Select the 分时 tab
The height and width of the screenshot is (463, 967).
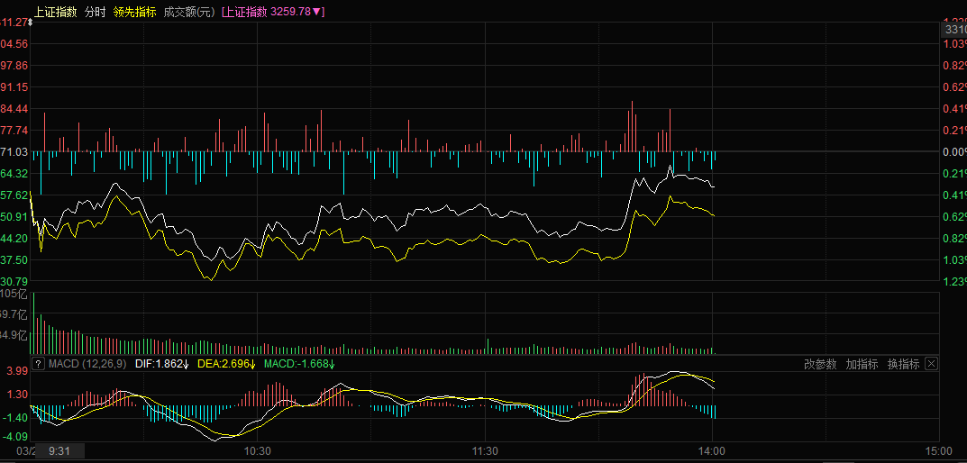95,12
